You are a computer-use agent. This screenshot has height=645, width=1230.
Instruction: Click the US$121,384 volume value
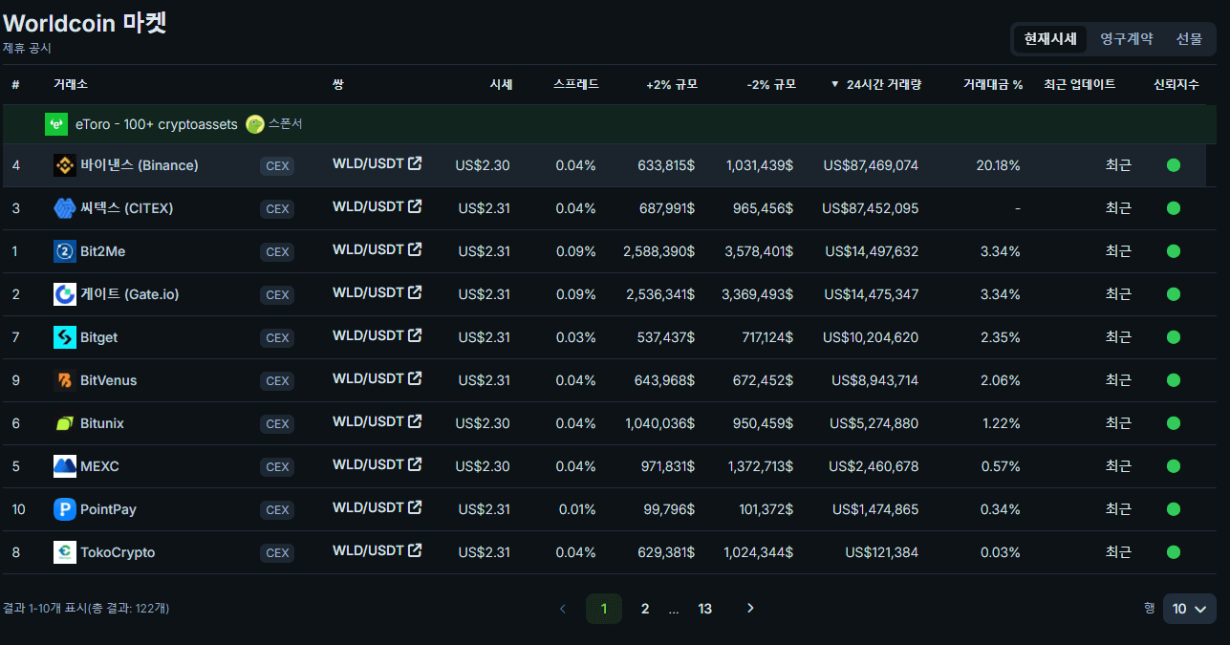tap(882, 552)
